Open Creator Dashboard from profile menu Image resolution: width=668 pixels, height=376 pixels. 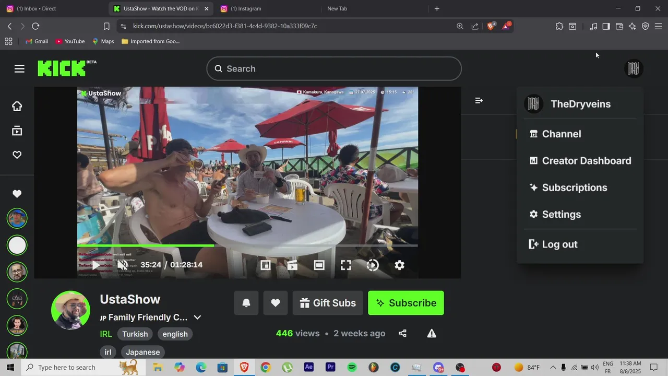click(x=580, y=161)
